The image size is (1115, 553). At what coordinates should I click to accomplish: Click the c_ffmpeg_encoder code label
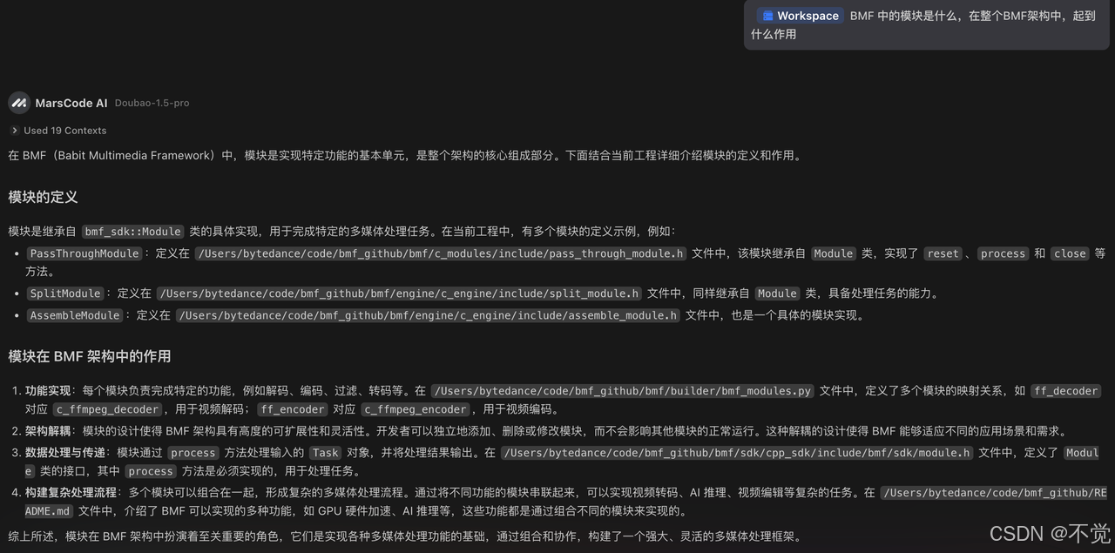tap(416, 409)
